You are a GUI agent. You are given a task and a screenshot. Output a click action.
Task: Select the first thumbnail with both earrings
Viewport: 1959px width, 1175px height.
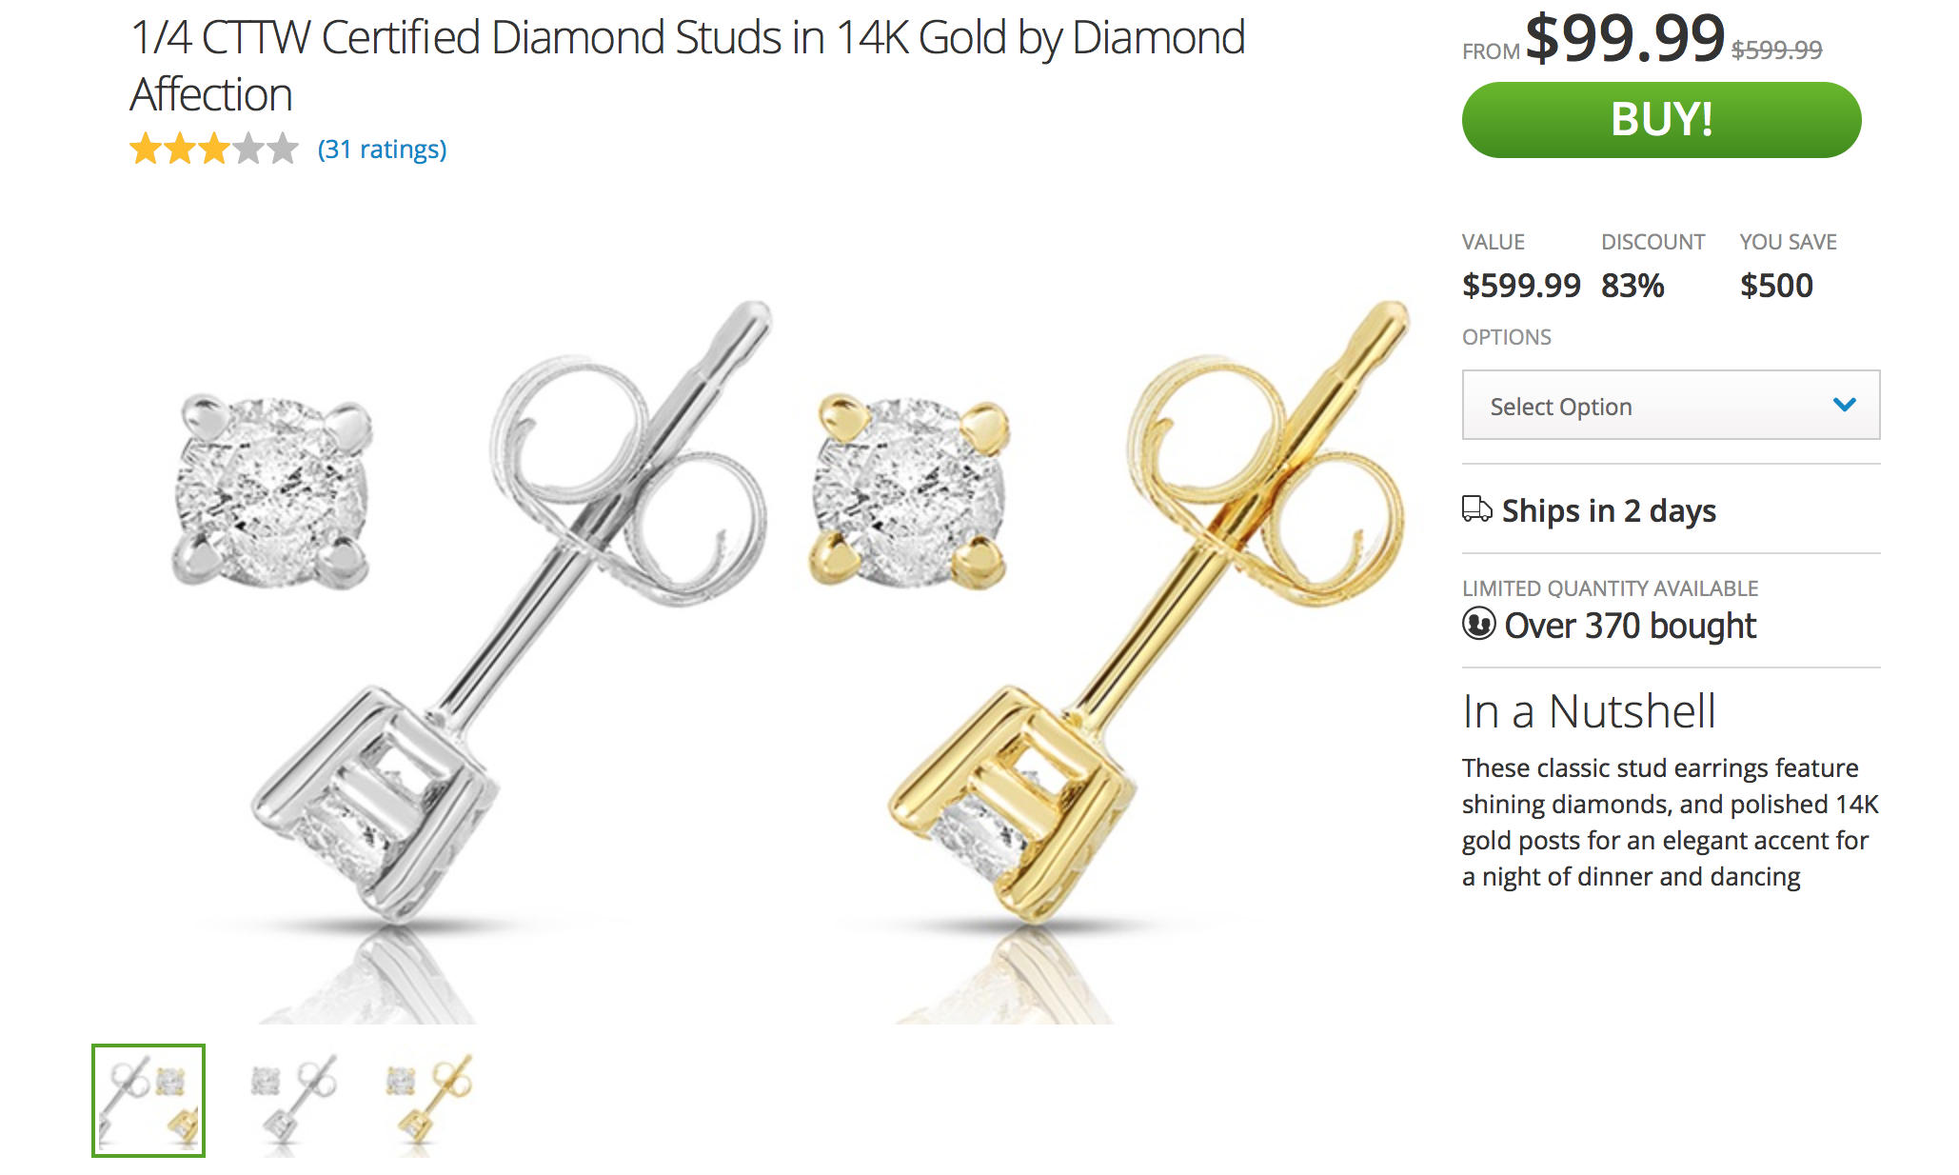[148, 1101]
